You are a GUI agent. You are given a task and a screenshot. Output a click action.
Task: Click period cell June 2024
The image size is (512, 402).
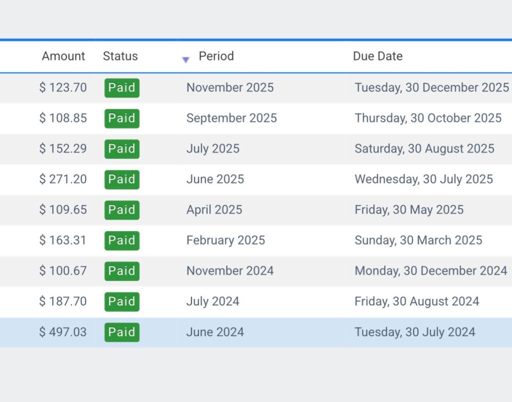[x=215, y=332]
